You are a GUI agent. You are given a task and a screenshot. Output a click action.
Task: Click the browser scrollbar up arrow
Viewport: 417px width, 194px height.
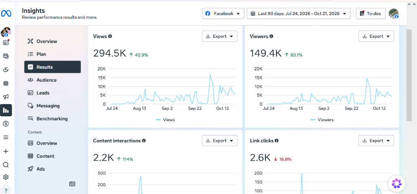tap(409, 4)
